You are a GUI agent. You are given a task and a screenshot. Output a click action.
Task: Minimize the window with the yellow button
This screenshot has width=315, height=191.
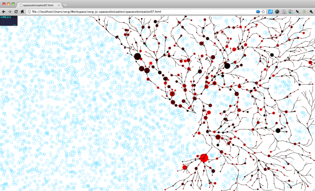[8, 4]
